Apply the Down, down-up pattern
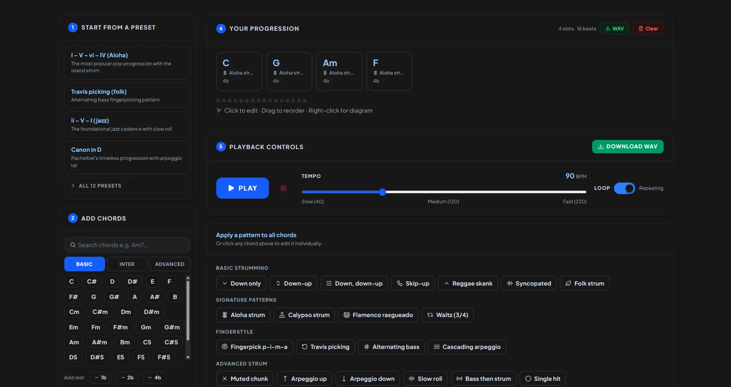The width and height of the screenshot is (731, 387). (x=354, y=283)
